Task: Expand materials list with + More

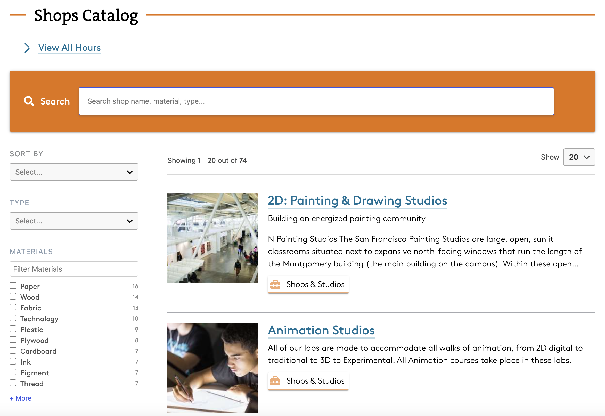Action: tap(21, 398)
